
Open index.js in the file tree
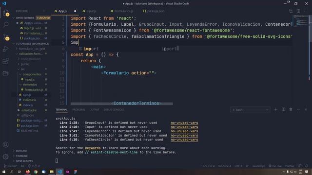28,105
